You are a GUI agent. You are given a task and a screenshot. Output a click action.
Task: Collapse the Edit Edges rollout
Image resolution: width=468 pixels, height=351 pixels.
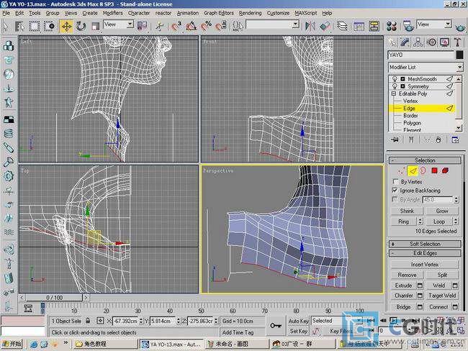click(x=425, y=253)
